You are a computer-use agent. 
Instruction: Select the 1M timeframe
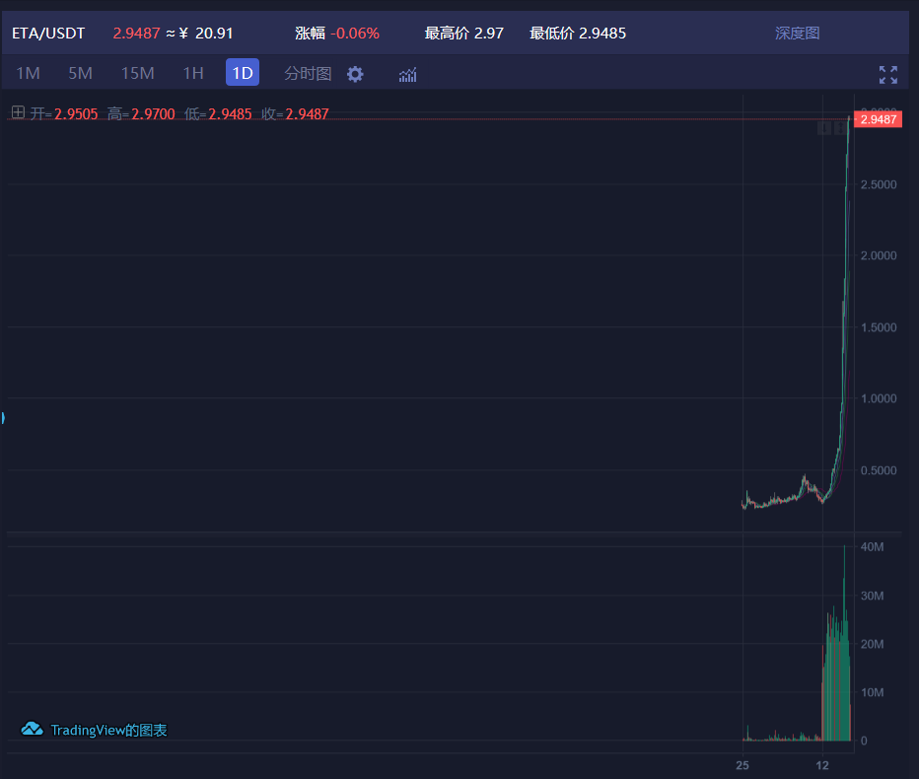click(28, 73)
